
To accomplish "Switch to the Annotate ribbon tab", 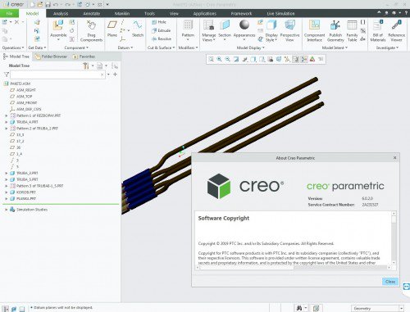I will (92, 13).
